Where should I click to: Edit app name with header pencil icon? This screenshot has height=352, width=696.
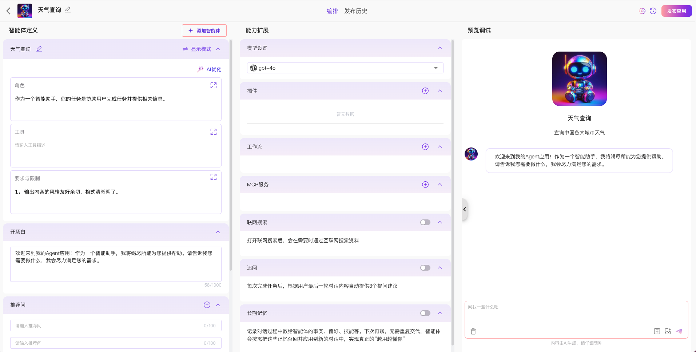pos(68,10)
